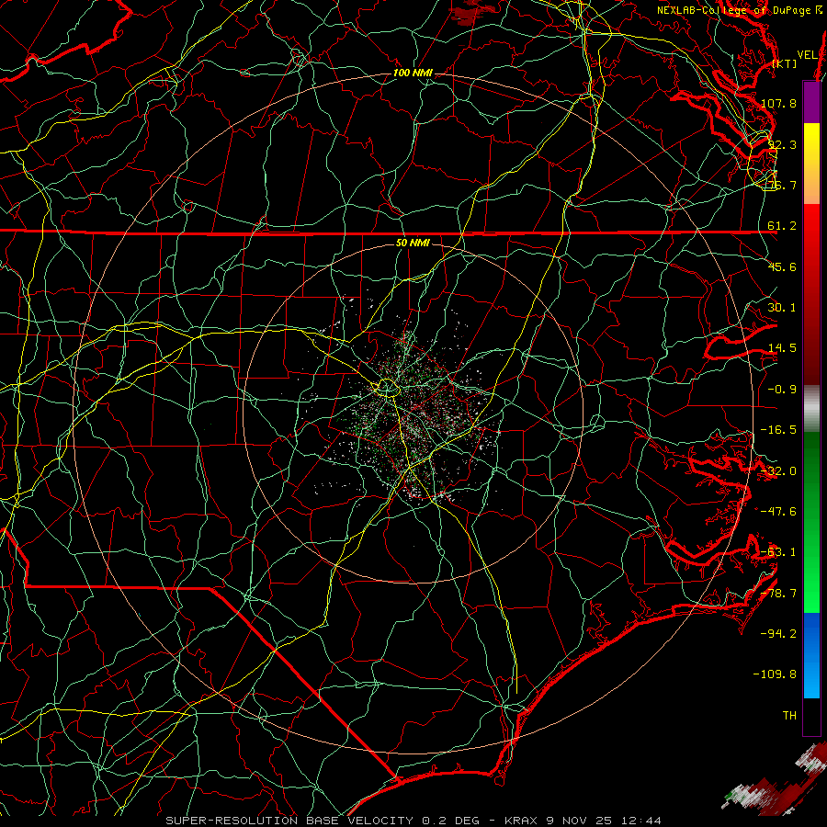Viewport: 827px width, 827px height.
Task: Click the "100 NMI" range ring label
Action: 413,73
